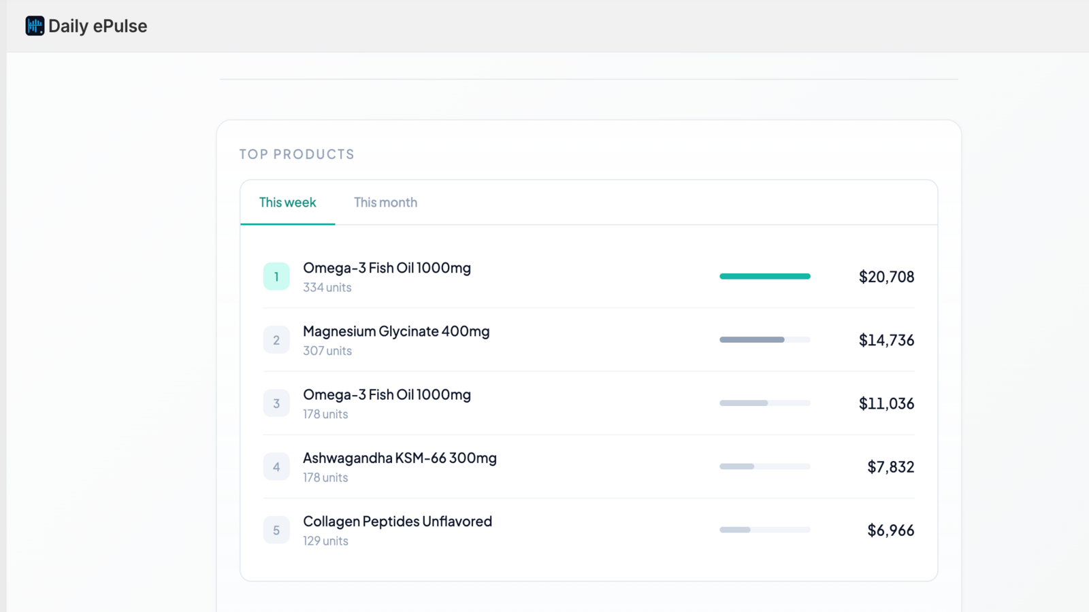The height and width of the screenshot is (612, 1089).
Task: Click the progress bar beside $7,832
Action: point(765,466)
